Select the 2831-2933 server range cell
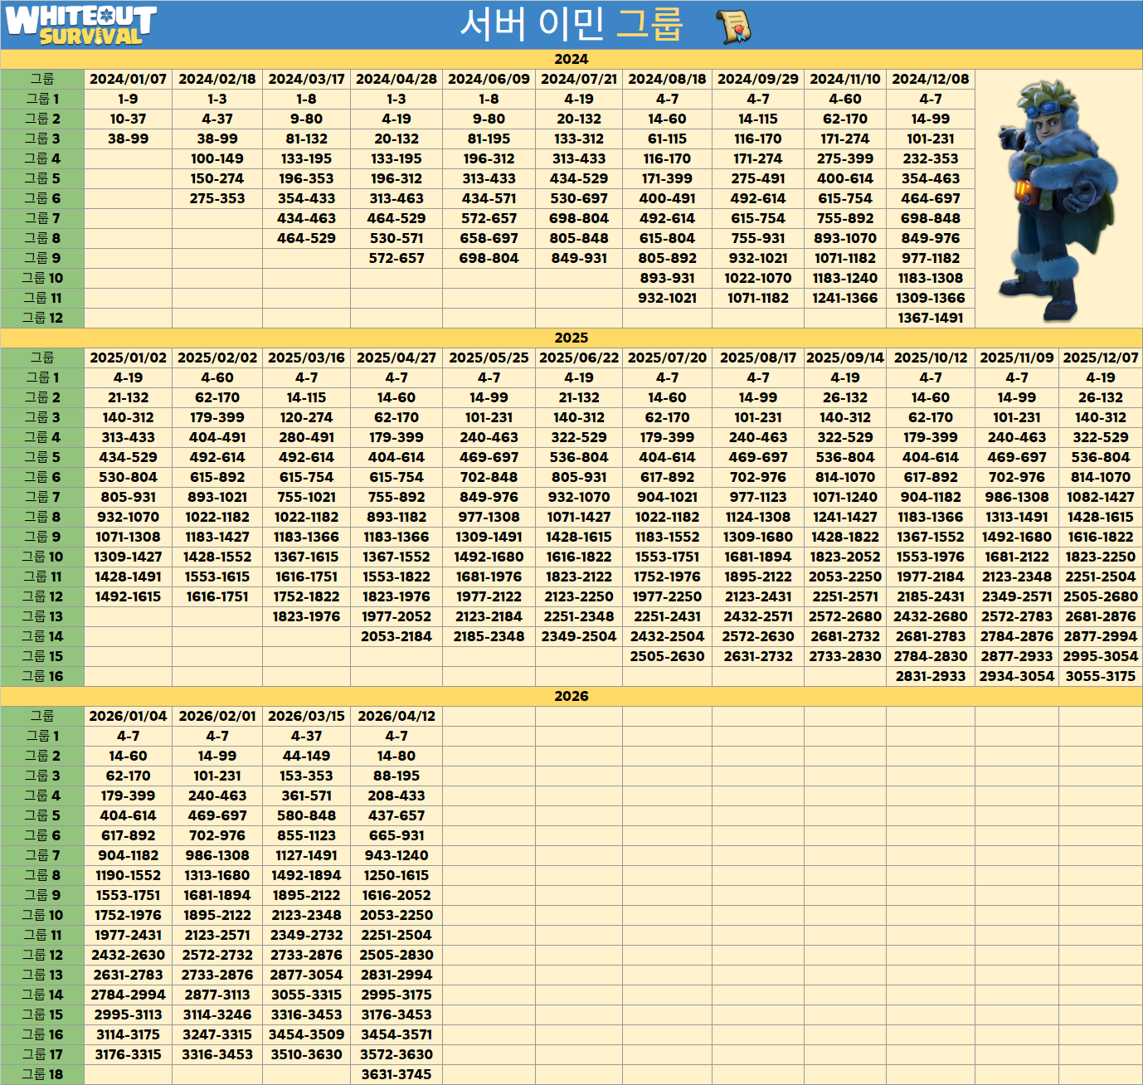 [x=930, y=676]
